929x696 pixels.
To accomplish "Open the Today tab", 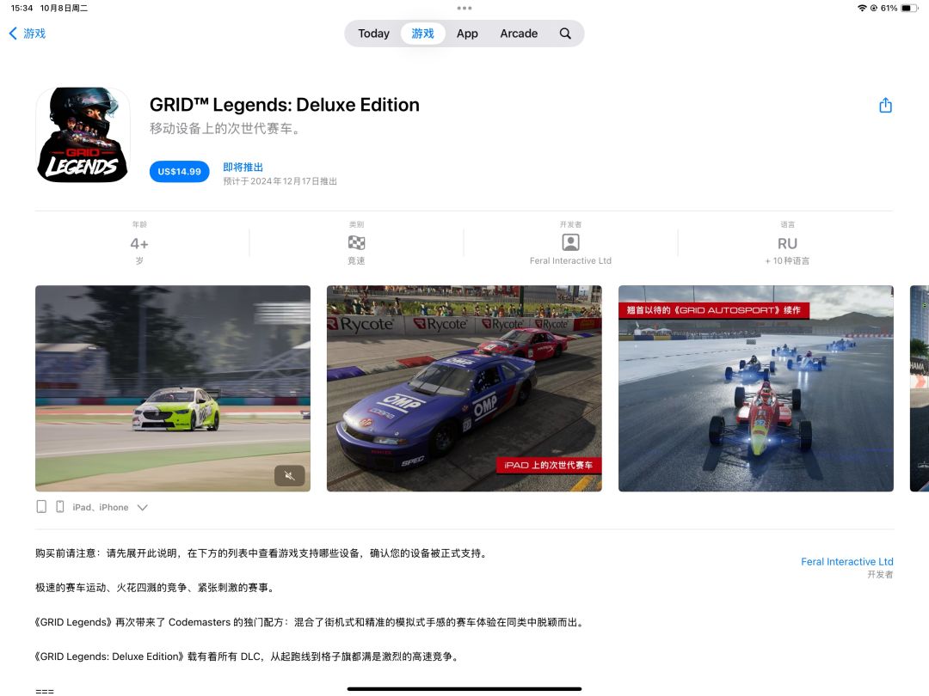I will 373,34.
